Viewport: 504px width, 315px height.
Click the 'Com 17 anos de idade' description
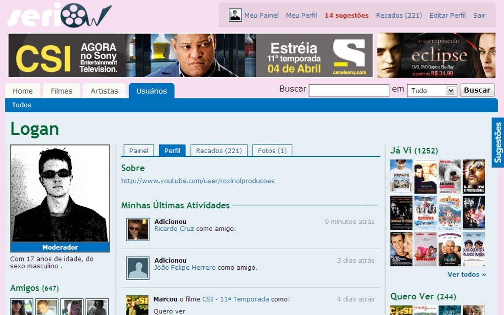[x=52, y=263]
